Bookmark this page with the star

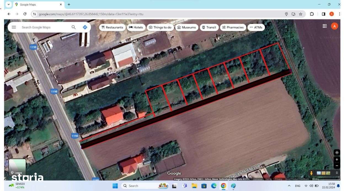301,14
